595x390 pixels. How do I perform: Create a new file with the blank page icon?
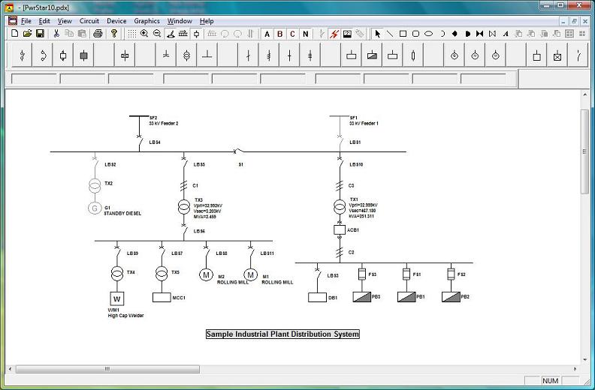(x=14, y=34)
